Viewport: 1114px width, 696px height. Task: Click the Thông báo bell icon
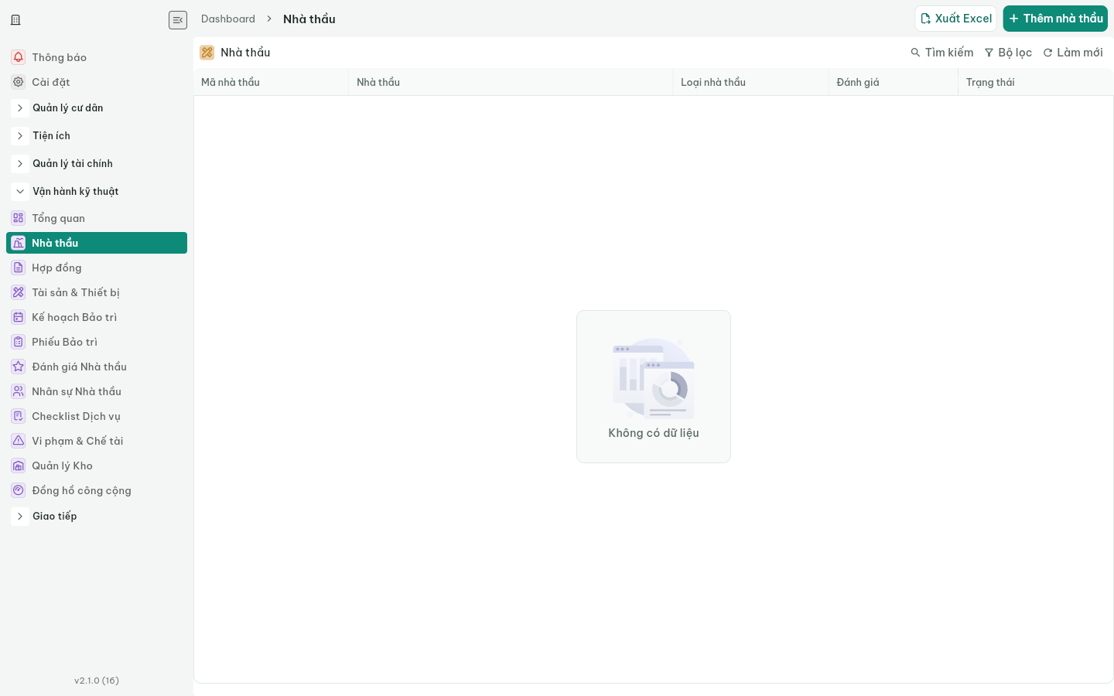click(x=19, y=57)
